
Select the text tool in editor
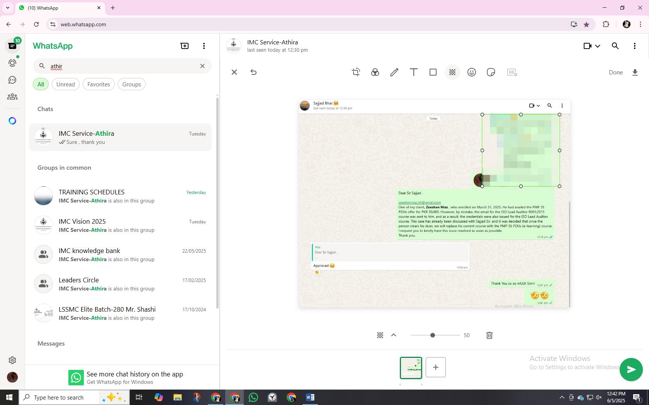coord(414,72)
